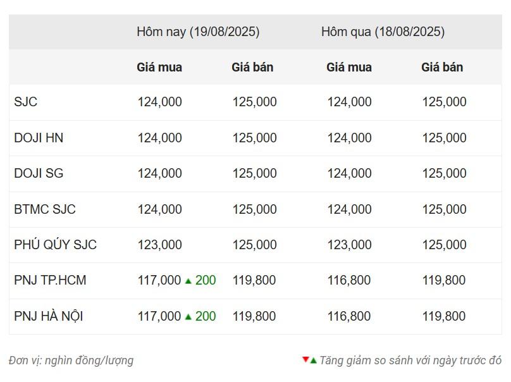The width and height of the screenshot is (511, 382).
Task: Select the DOJI SG row label
Action: pyautogui.click(x=39, y=173)
